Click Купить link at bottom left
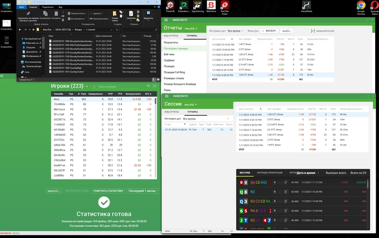This screenshot has height=238, width=379. tap(16, 233)
